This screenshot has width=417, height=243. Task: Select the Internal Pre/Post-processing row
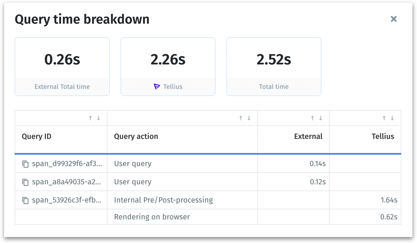(163, 200)
